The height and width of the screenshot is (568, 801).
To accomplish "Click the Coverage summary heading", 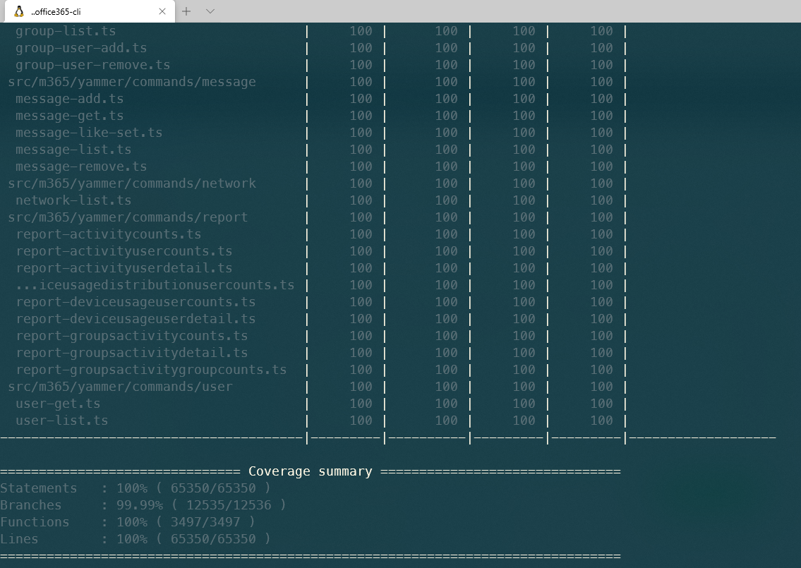I will point(310,471).
